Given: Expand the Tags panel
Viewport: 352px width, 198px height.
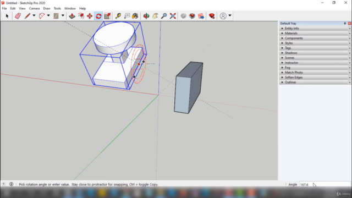Looking at the screenshot, I should [315, 48].
